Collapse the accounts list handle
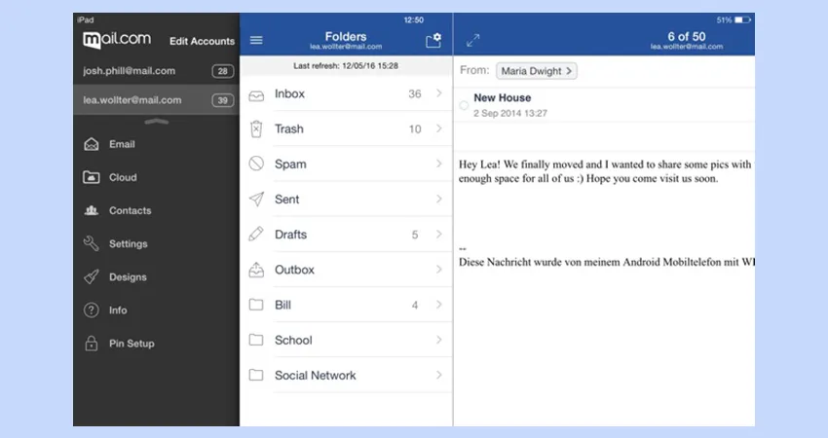The height and width of the screenshot is (438, 828). coord(156,122)
